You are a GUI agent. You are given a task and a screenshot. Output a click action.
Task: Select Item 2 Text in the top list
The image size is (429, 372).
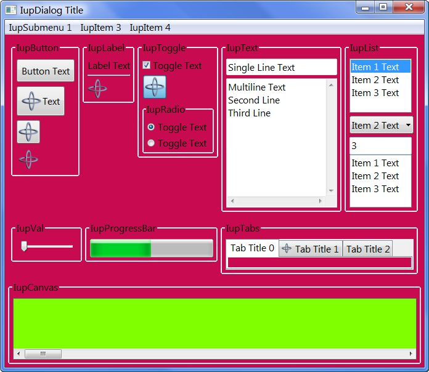click(x=380, y=80)
